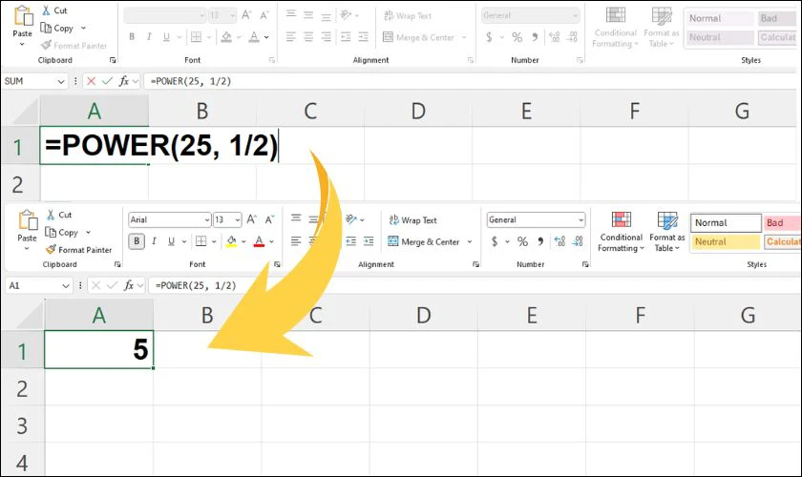
Task: Expand Copy options arrow in lower ribbon
Action: click(88, 232)
